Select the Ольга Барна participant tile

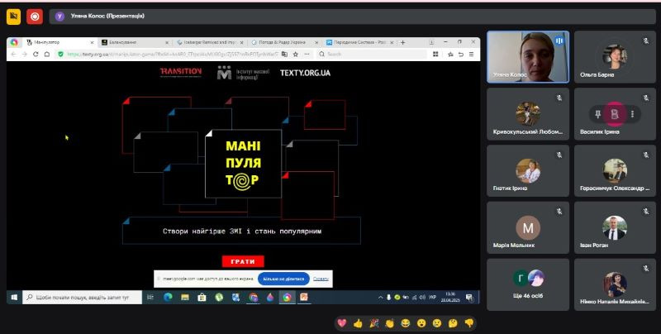(615, 57)
